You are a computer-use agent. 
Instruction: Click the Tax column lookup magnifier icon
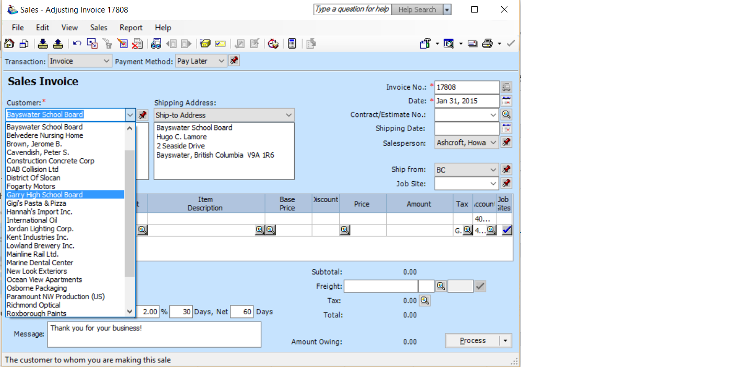point(467,230)
